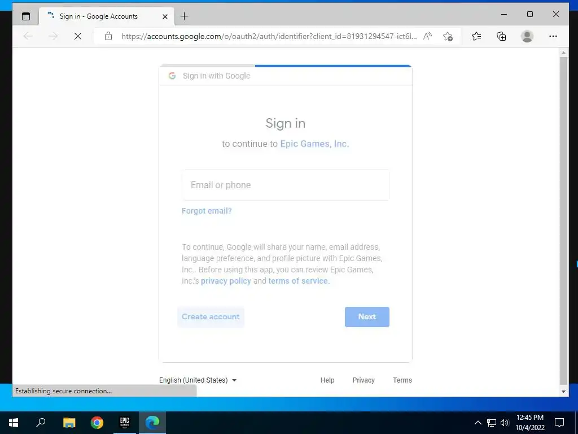Open Epic Games privacy policy link

click(226, 281)
